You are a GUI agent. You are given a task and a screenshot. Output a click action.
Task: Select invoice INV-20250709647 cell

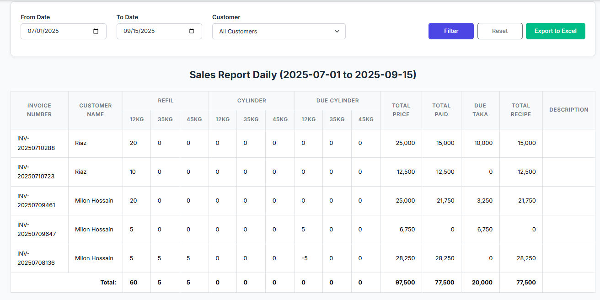point(37,230)
